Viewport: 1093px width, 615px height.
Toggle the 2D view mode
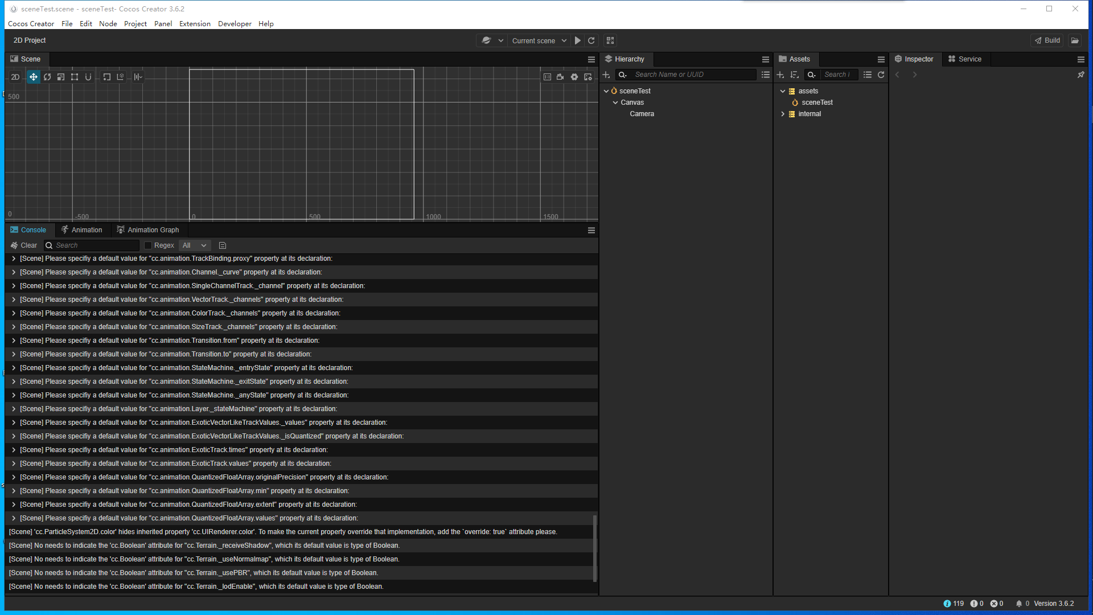[x=15, y=77]
